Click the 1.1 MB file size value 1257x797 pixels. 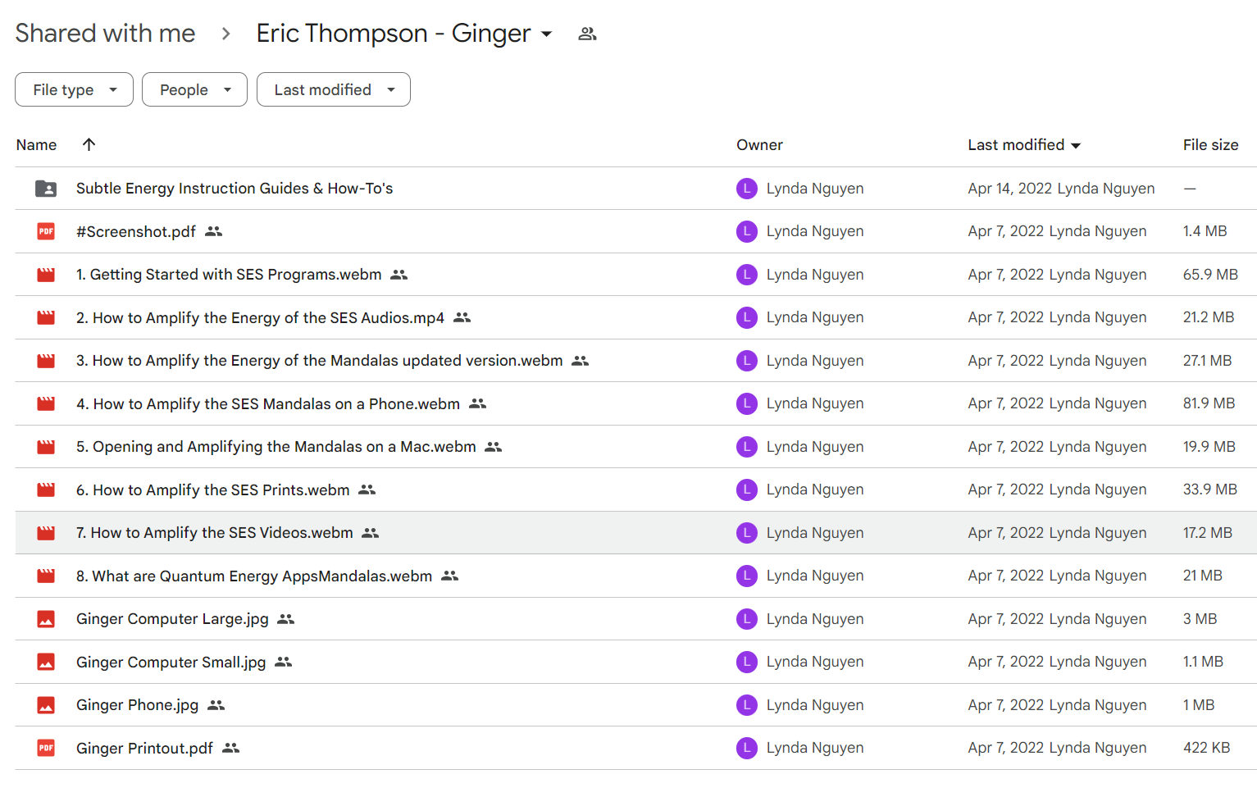1203,662
